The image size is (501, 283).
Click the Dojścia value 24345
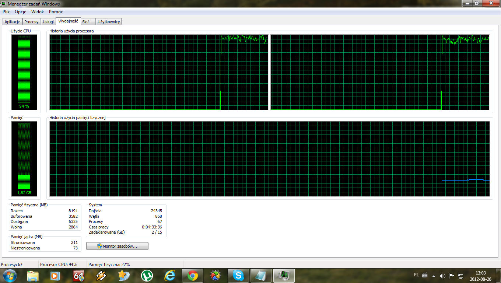(156, 211)
